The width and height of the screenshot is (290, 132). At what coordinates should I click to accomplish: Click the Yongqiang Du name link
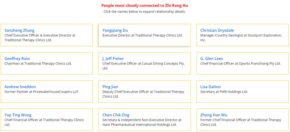tap(115, 30)
